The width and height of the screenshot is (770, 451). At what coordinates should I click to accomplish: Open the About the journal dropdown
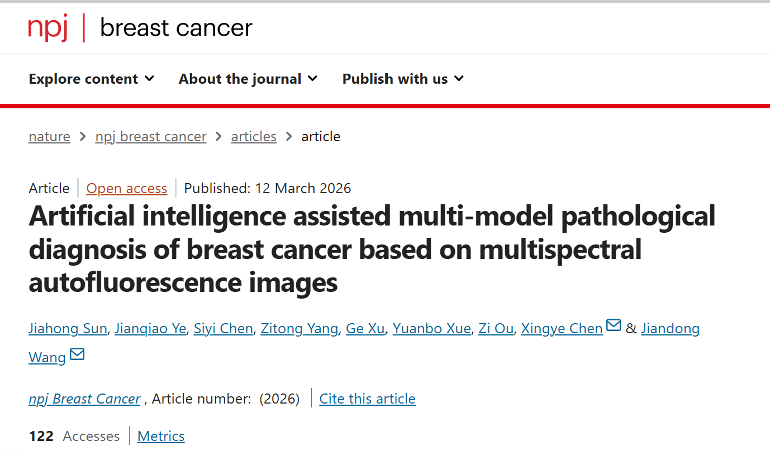click(x=248, y=79)
